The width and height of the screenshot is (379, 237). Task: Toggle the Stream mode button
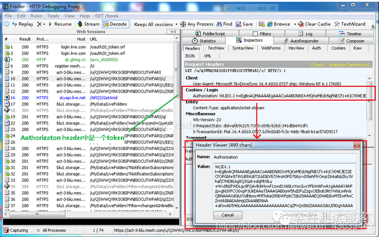(89, 24)
